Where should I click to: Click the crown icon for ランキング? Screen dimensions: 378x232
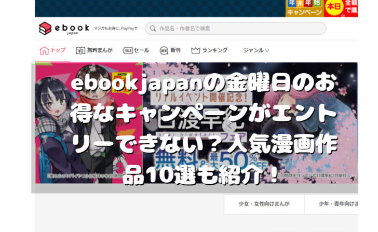[x=196, y=50]
